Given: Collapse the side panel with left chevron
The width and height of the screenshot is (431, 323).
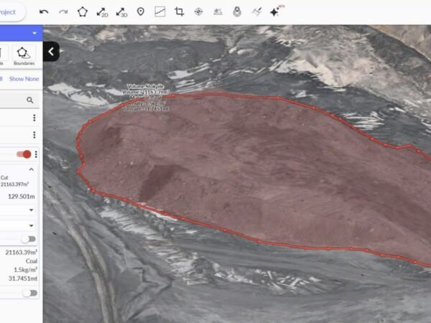Looking at the screenshot, I should tap(51, 52).
